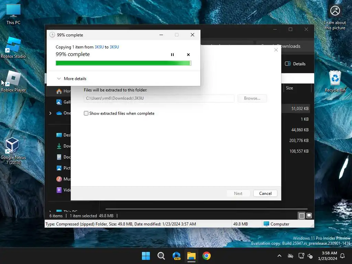Open network status tray icon
Viewport: 352px width, 264px height.
(301, 256)
